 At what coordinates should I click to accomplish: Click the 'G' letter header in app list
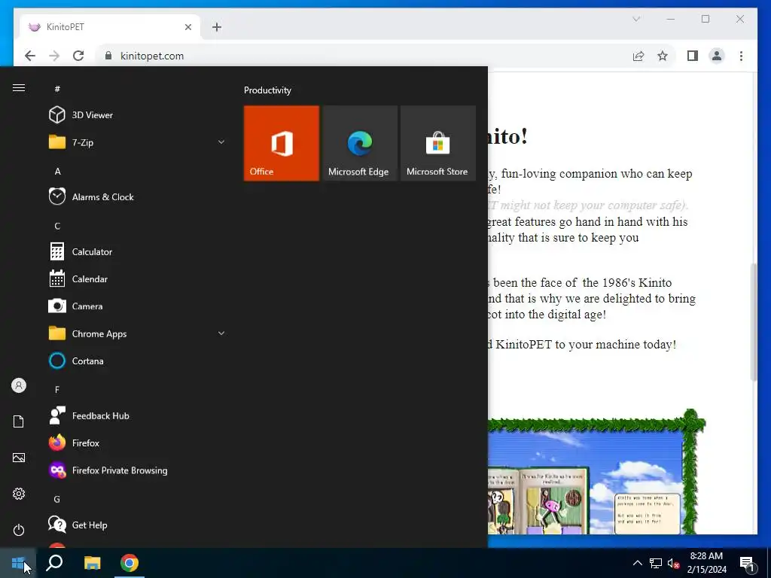57,500
